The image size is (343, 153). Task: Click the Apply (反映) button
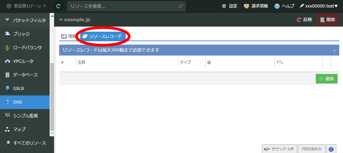304,20
